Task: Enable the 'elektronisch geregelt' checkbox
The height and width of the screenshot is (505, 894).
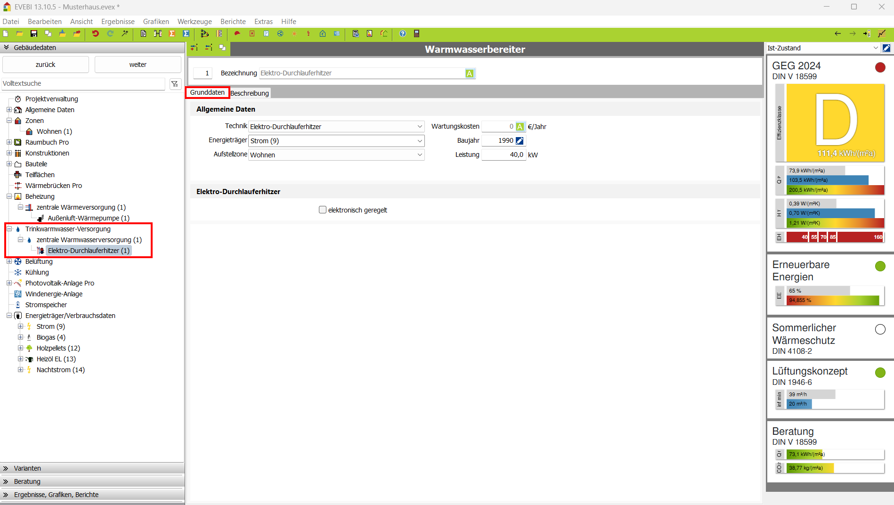Action: pyautogui.click(x=323, y=210)
